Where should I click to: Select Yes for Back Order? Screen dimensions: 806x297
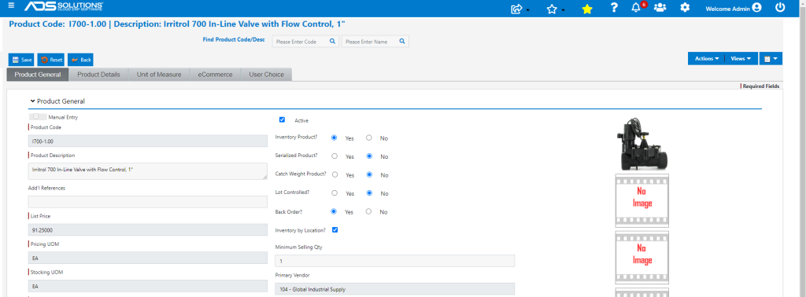coord(335,211)
